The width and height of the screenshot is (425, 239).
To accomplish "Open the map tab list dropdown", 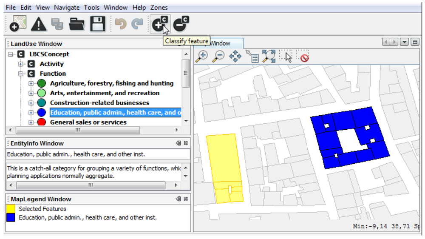I will [x=404, y=42].
